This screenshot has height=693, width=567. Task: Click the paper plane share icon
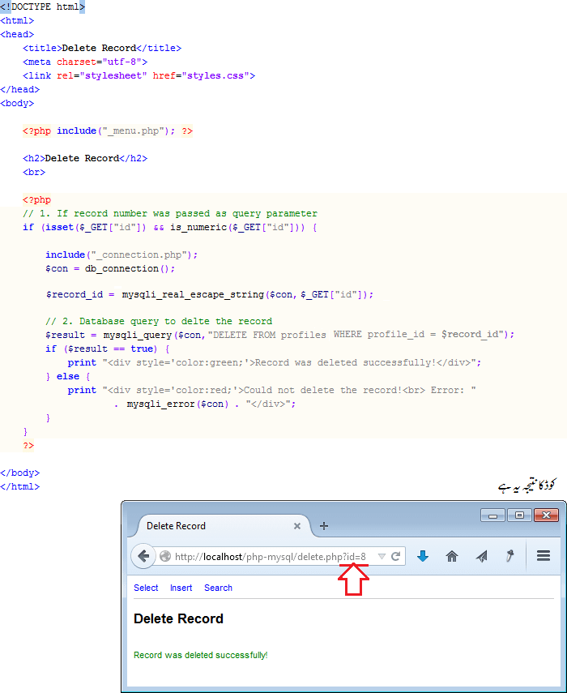[482, 556]
